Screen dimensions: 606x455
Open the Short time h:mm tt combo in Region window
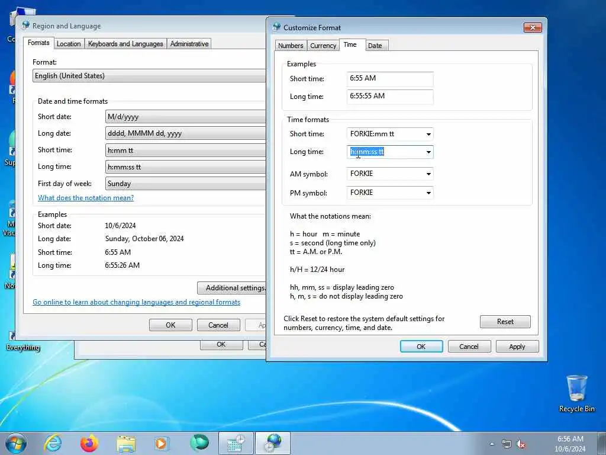click(x=185, y=150)
